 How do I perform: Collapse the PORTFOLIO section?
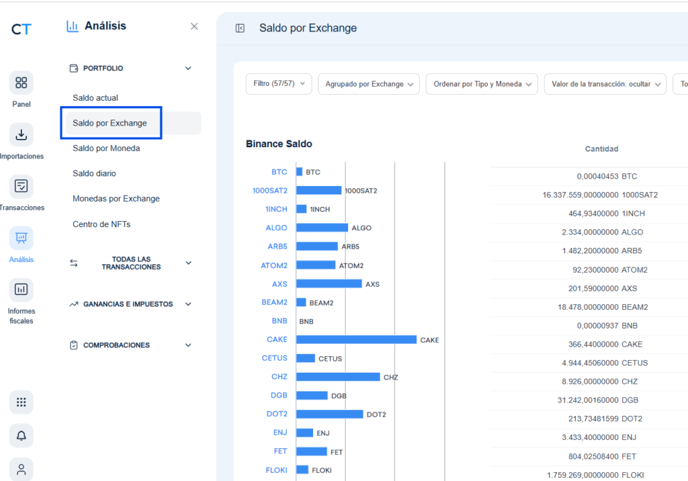(x=188, y=68)
